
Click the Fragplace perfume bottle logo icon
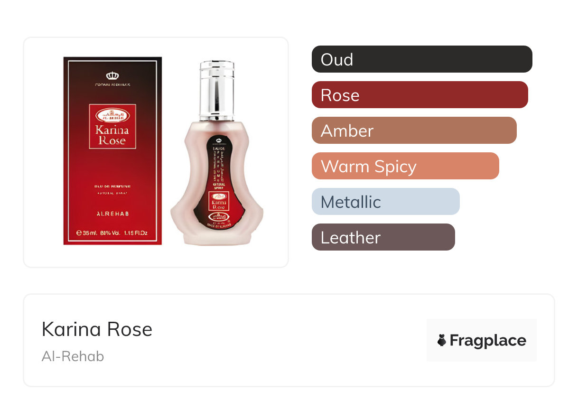[x=442, y=340]
